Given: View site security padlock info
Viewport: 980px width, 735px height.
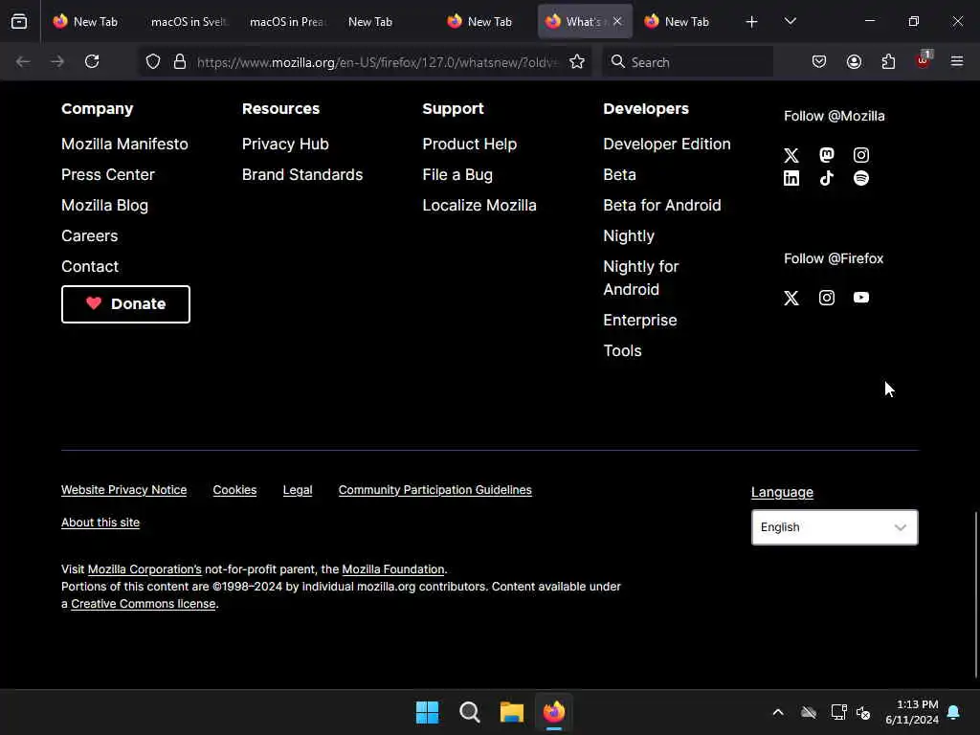Looking at the screenshot, I should pos(180,61).
